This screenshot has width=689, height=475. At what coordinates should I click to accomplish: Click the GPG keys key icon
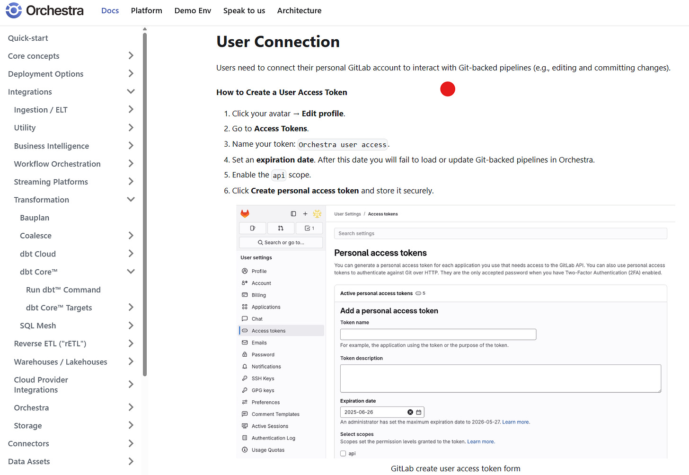(x=245, y=390)
